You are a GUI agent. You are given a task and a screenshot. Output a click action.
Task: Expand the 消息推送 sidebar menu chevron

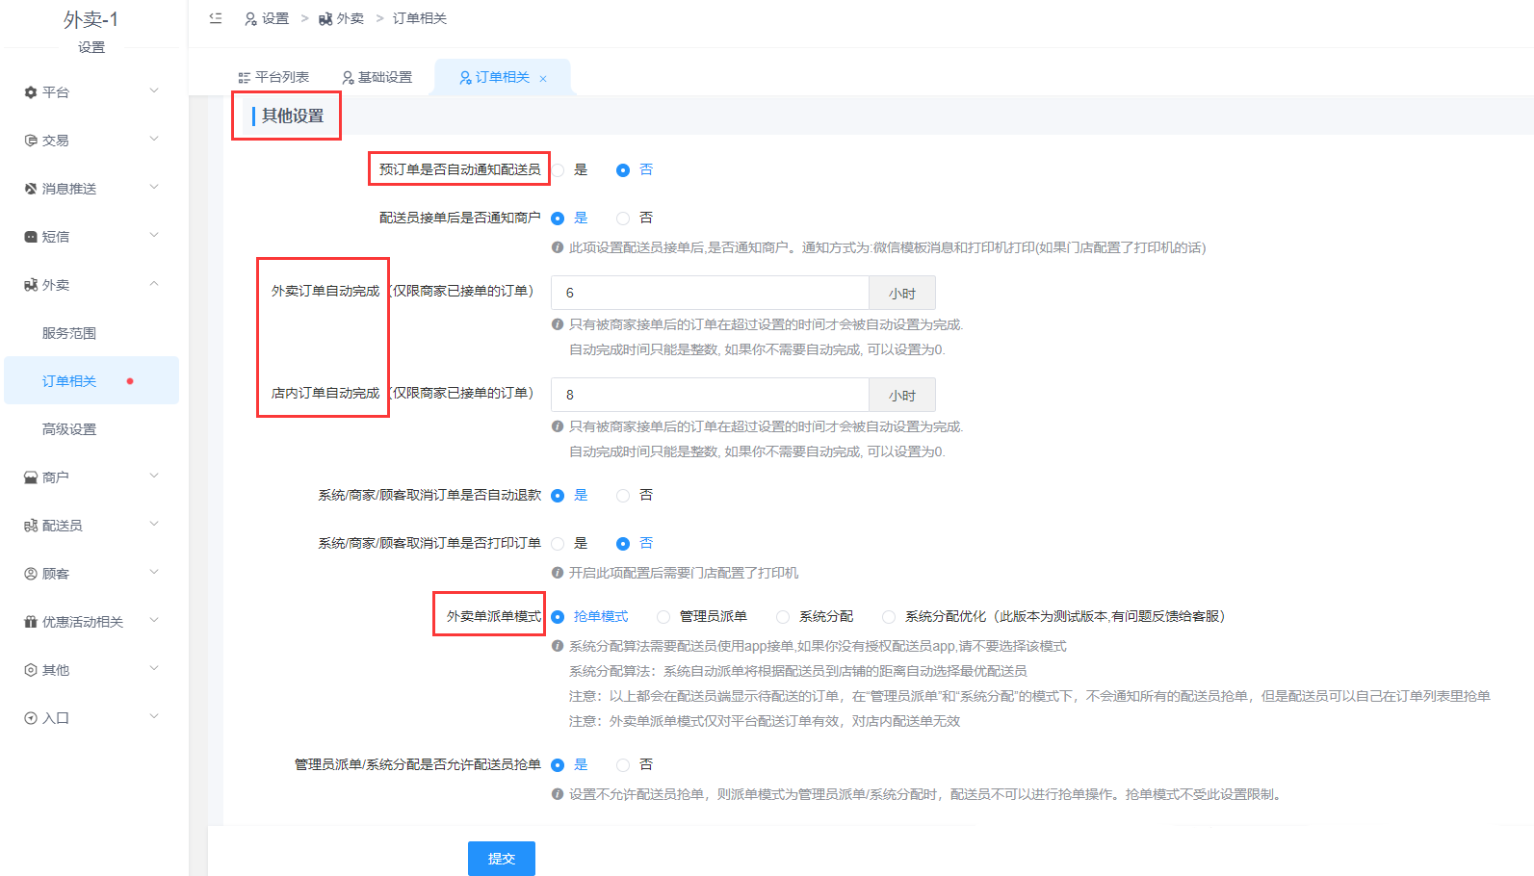(x=154, y=187)
